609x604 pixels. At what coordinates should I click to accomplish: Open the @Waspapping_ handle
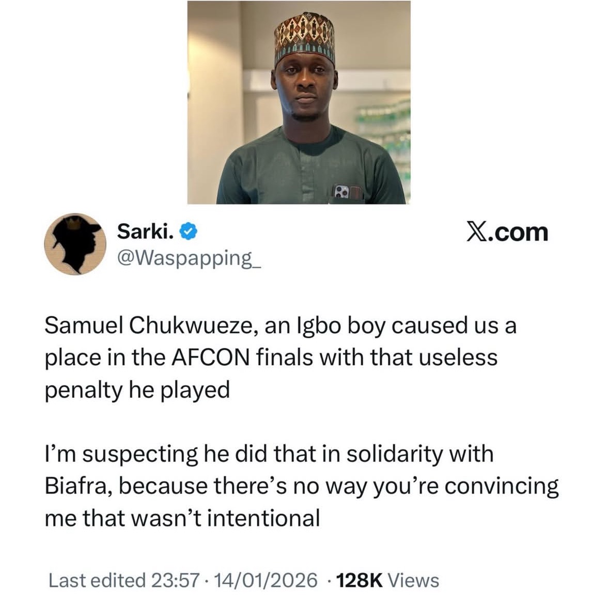pos(190,257)
